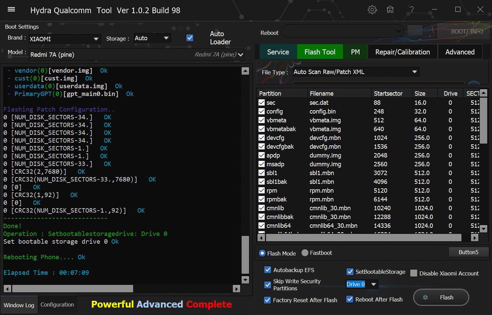Expand Model dropdown Redmi 7A (pine)

[137, 54]
